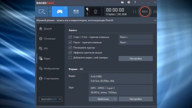Screen dimensions: 192x108
Task: Select screen rectangle recording mode
Action: (x=42, y=12)
